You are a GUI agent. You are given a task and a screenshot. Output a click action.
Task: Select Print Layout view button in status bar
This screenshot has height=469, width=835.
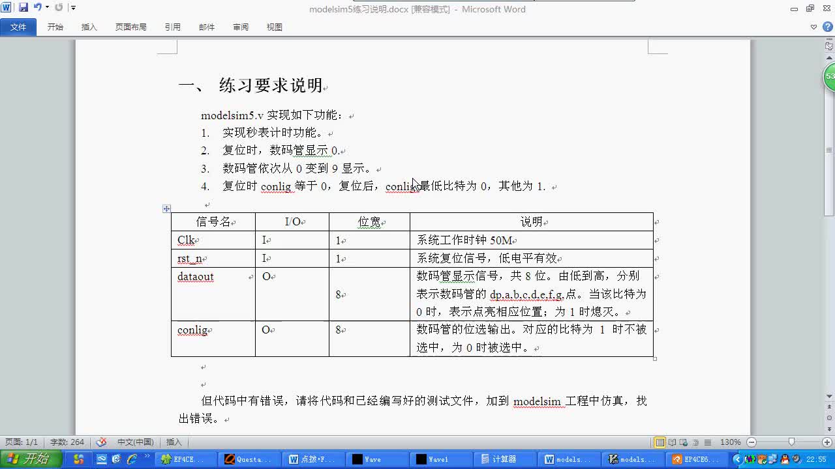tap(660, 442)
